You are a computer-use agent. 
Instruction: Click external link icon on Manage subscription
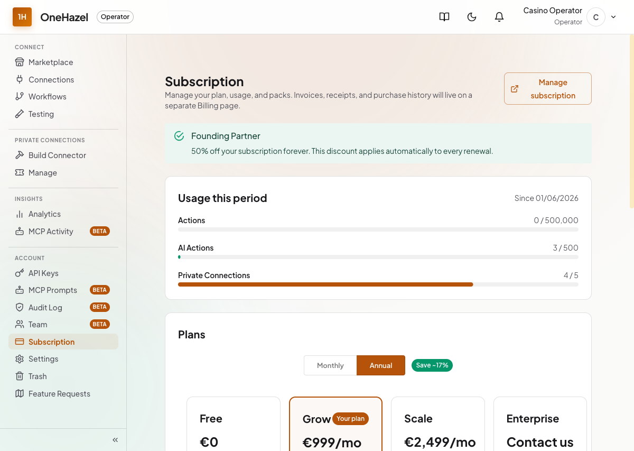click(x=515, y=89)
